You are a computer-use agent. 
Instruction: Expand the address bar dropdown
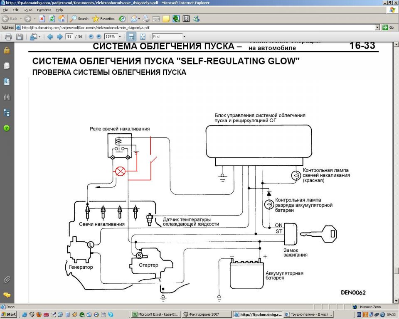click(377, 27)
